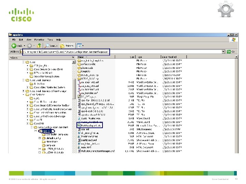Go back with the Back arrow icon

[x=14, y=46]
